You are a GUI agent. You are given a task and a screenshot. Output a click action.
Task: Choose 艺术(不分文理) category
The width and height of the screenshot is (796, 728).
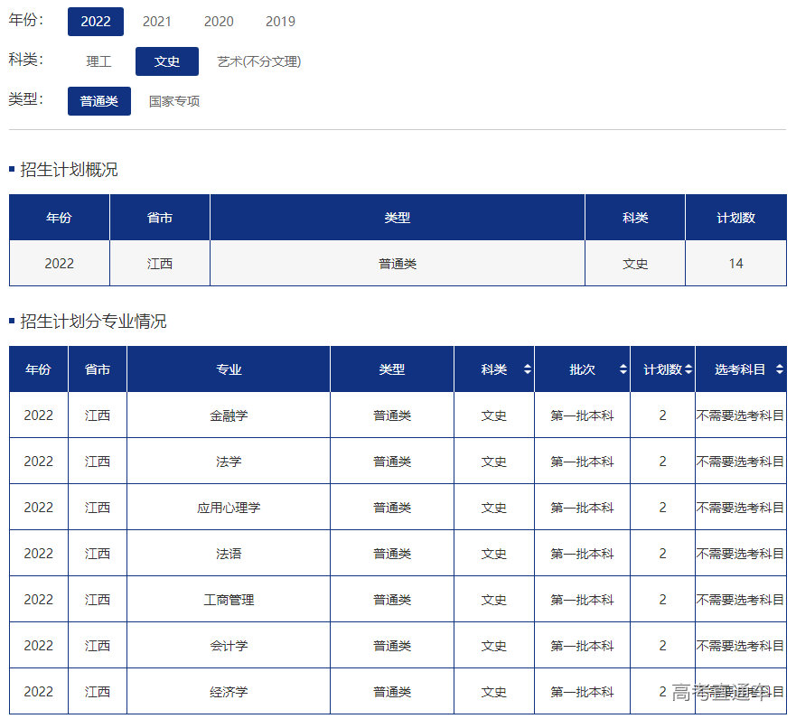point(258,61)
